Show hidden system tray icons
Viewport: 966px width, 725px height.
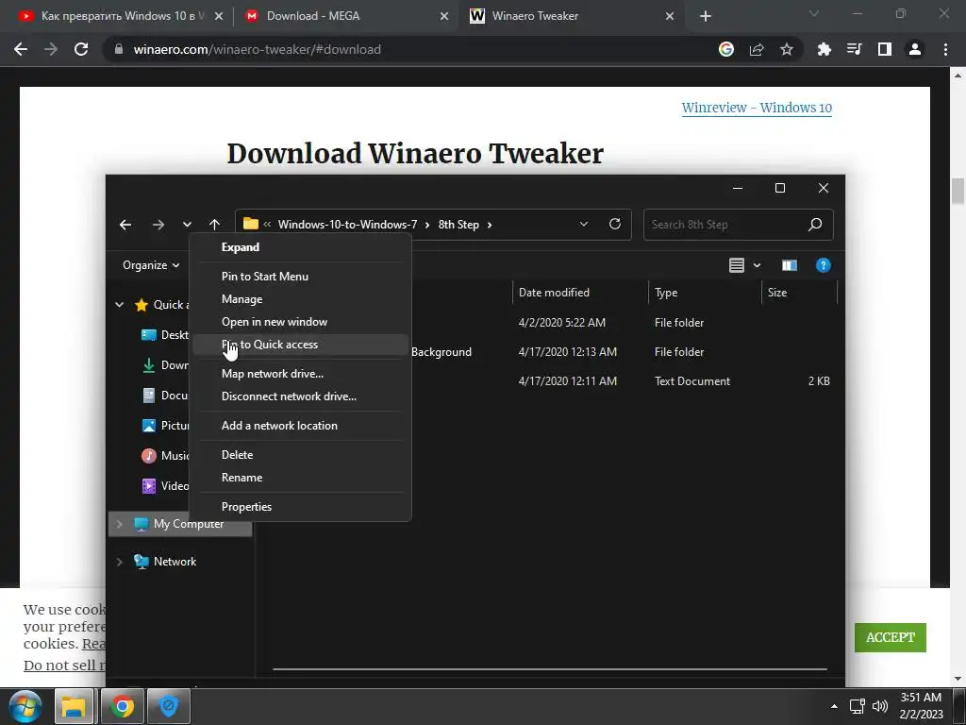[834, 706]
